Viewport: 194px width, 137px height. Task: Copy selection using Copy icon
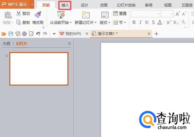[x=19, y=22]
